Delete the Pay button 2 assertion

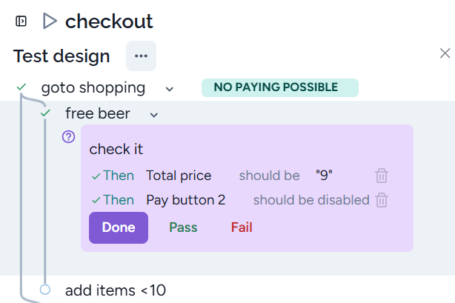coord(381,200)
